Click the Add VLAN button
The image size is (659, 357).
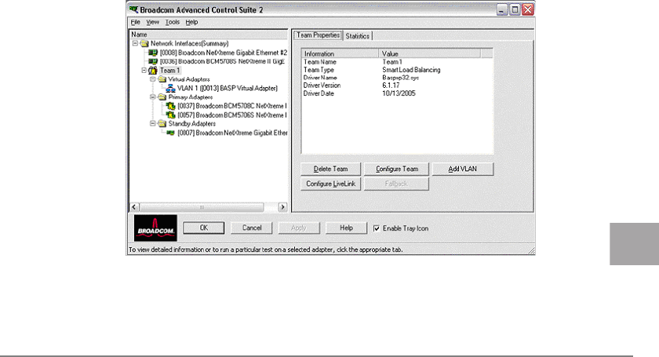pyautogui.click(x=462, y=169)
